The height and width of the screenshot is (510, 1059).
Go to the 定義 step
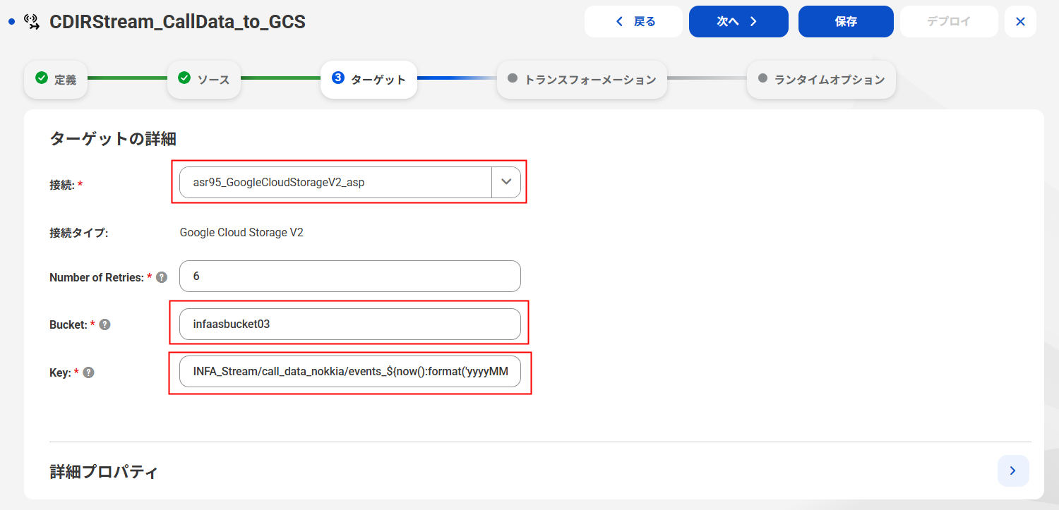click(56, 79)
